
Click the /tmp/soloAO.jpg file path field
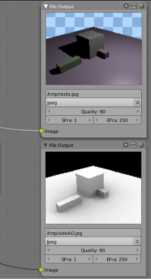pos(93,233)
